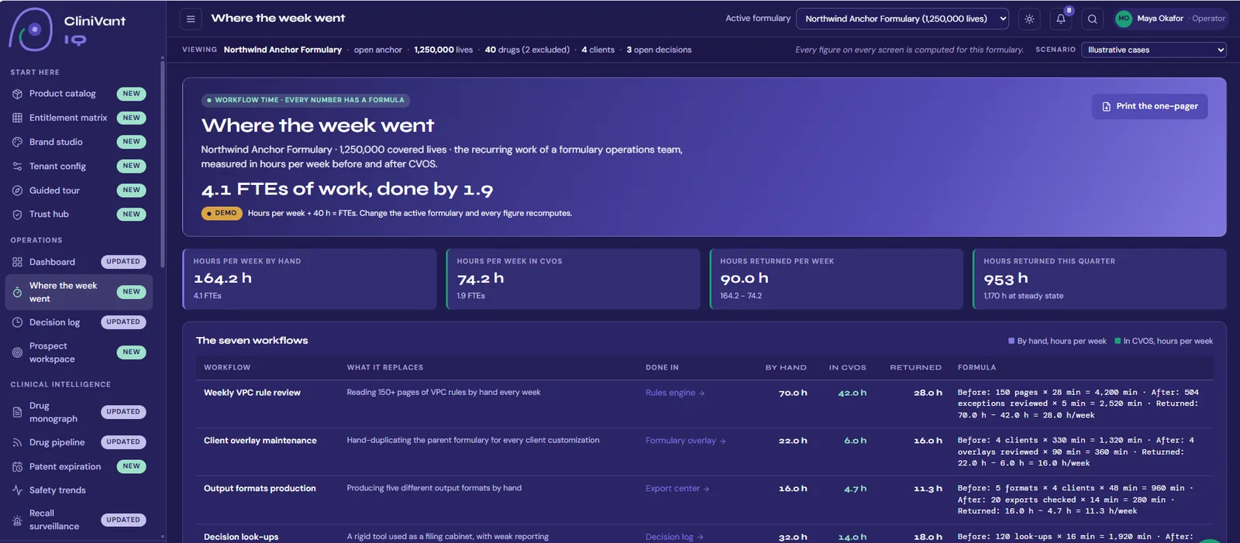This screenshot has height=543, width=1240.
Task: Click the CliniVant IQ logo
Action: [x=67, y=29]
